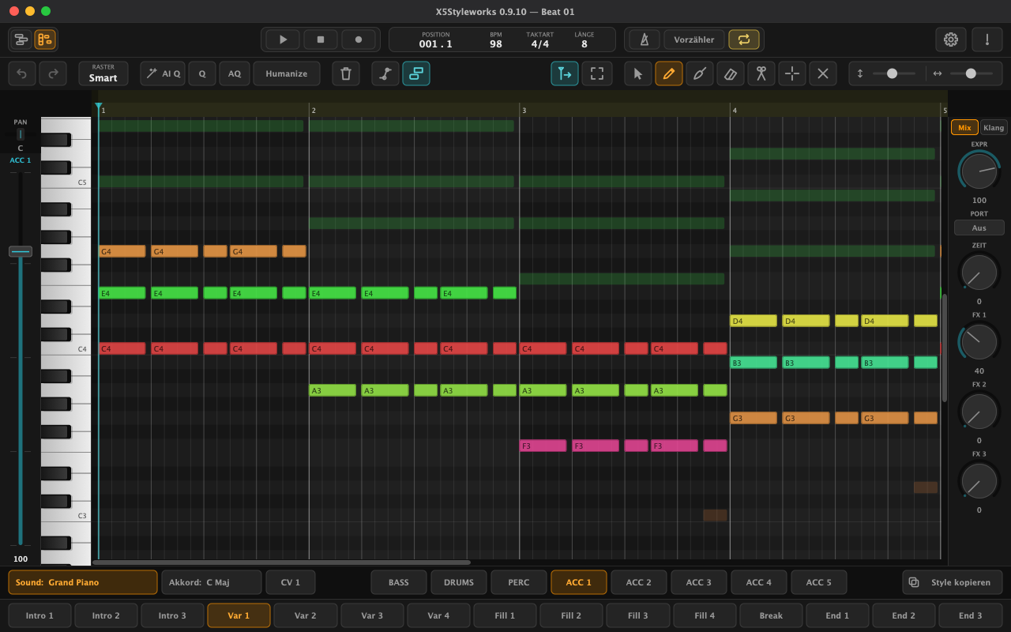Click the horizontal zoom slider
Viewport: 1011px width, 632px height.
coord(972,73)
